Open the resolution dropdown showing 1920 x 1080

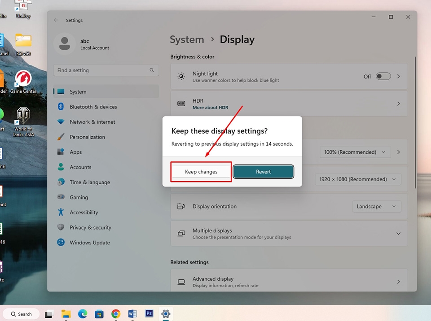358,179
